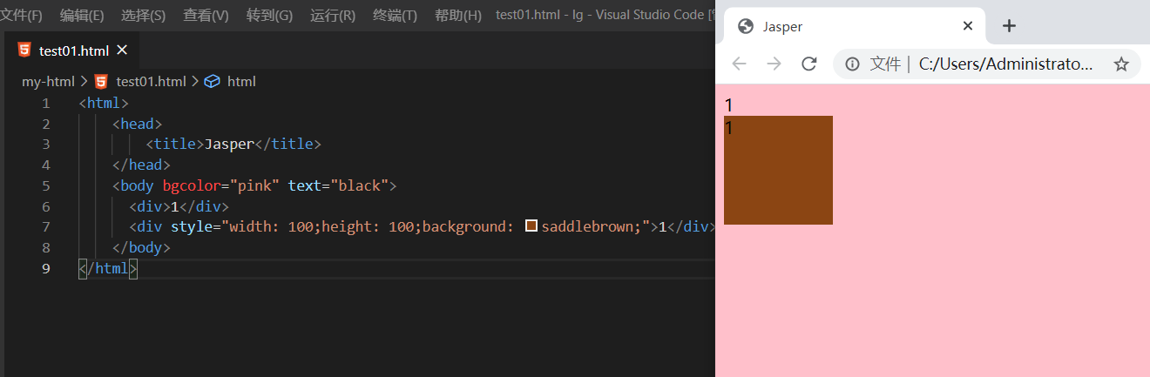This screenshot has width=1150, height=377.
Task: Go forward in browser history
Action: tap(774, 64)
